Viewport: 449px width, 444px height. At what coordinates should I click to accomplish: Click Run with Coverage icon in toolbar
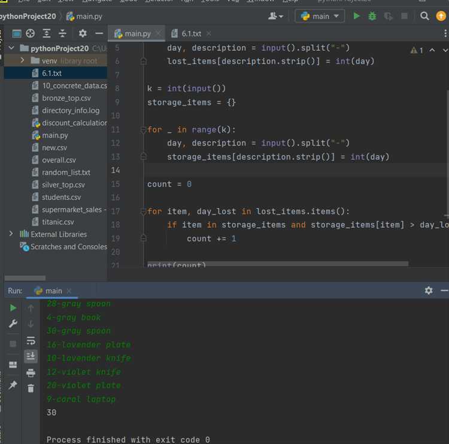388,16
